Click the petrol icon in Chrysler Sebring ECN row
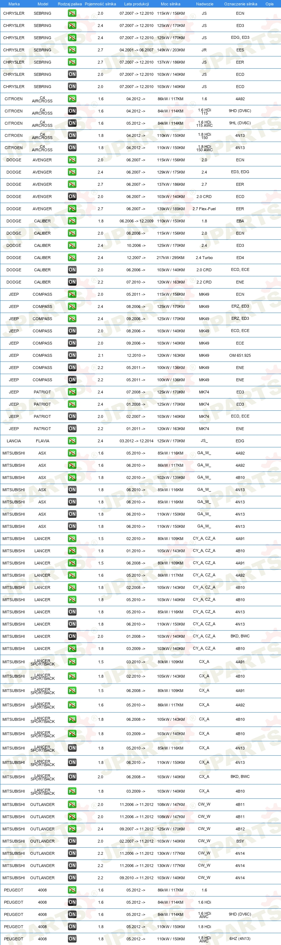This screenshot has width=281, height=945. 72,13
